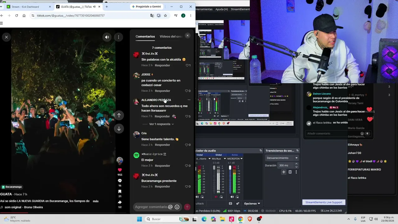The width and height of the screenshot is (398, 224).
Task: Select the GUATA TikTok browser tab
Action: click(x=78, y=7)
